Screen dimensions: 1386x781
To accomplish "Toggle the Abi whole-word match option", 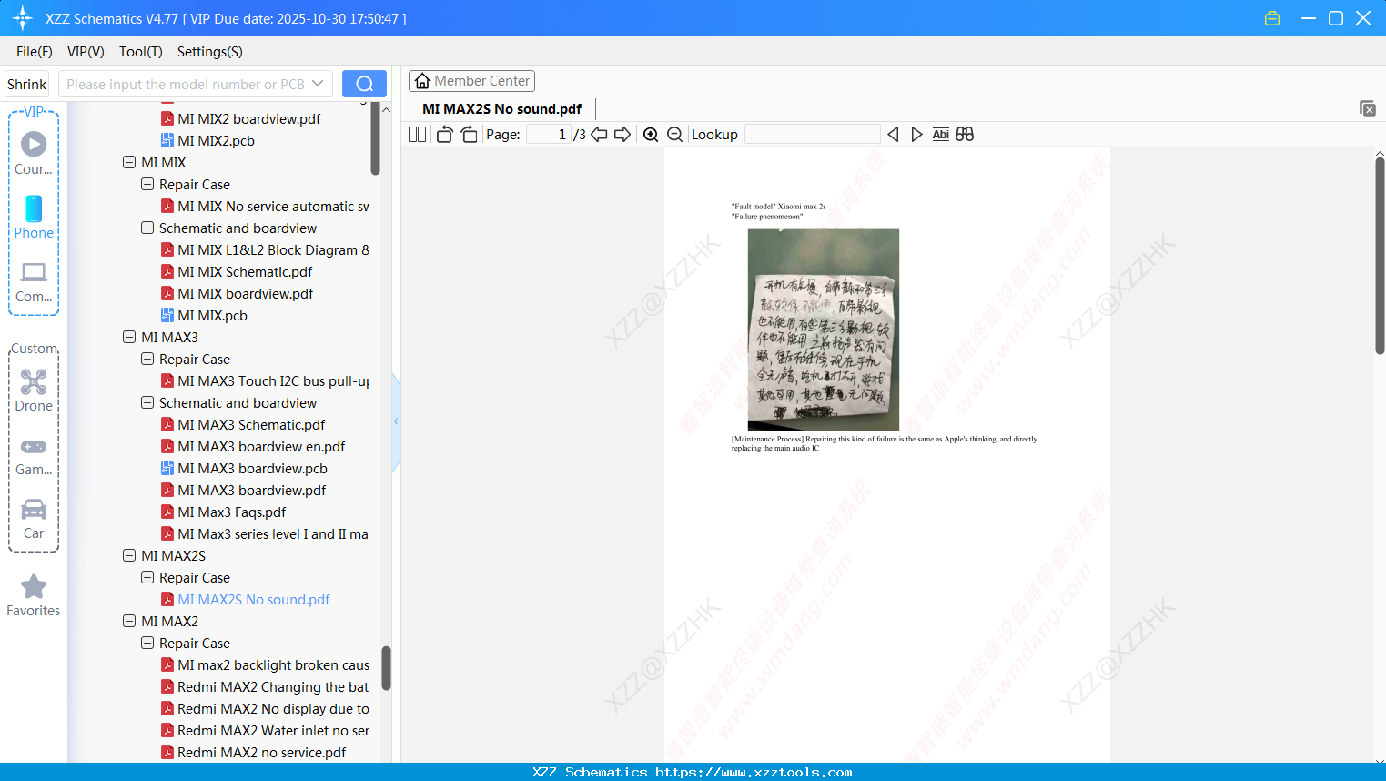I will (941, 135).
